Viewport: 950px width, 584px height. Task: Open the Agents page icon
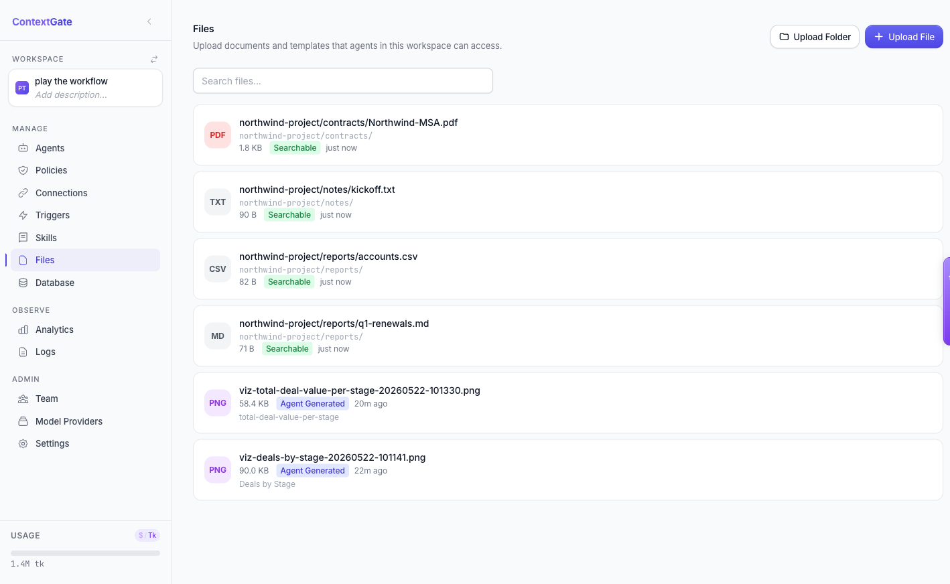click(23, 148)
